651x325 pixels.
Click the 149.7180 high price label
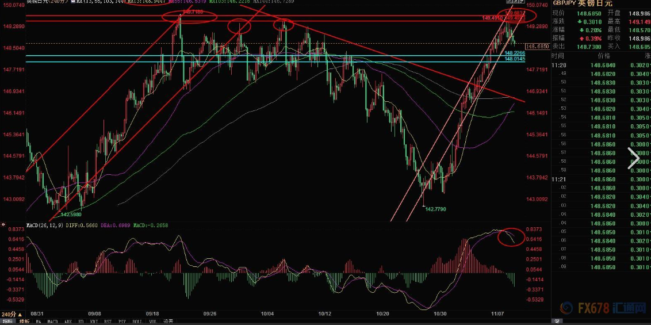192,13
